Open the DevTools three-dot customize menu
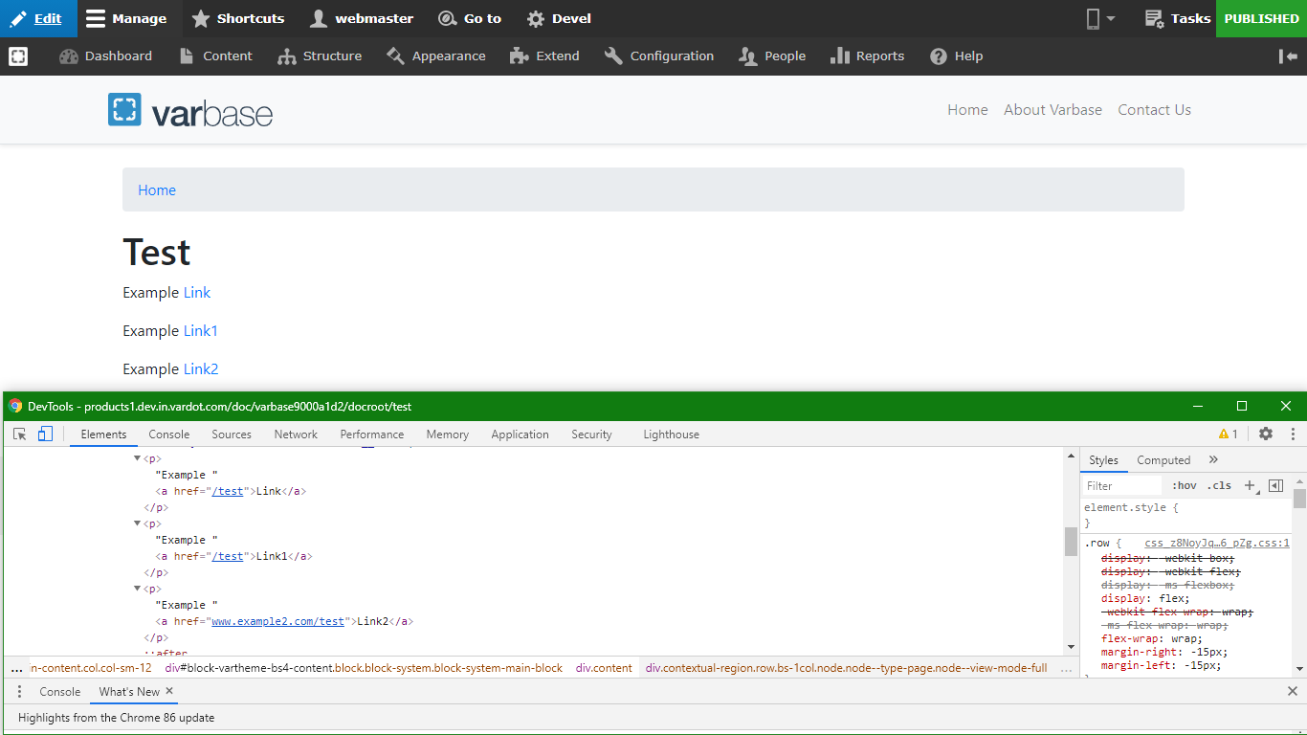 [x=1293, y=434]
